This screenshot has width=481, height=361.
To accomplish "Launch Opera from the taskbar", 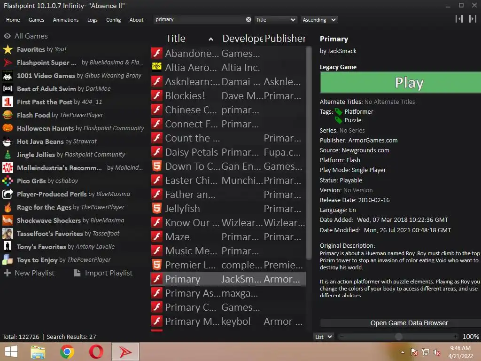I will (96, 352).
